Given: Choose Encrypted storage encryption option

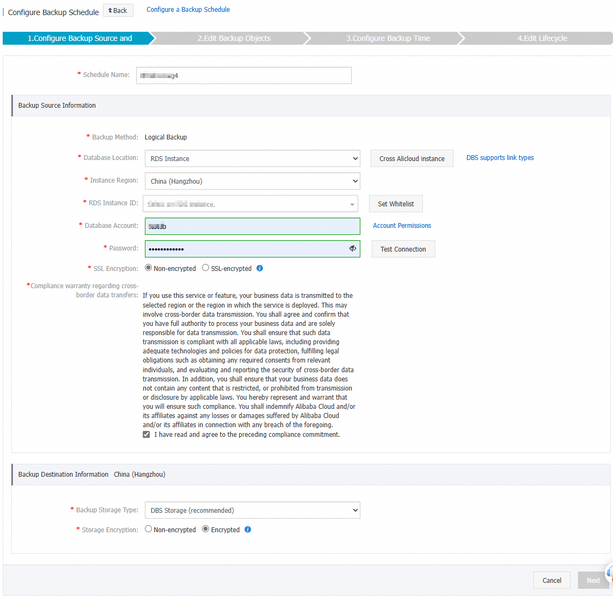Looking at the screenshot, I should 206,530.
